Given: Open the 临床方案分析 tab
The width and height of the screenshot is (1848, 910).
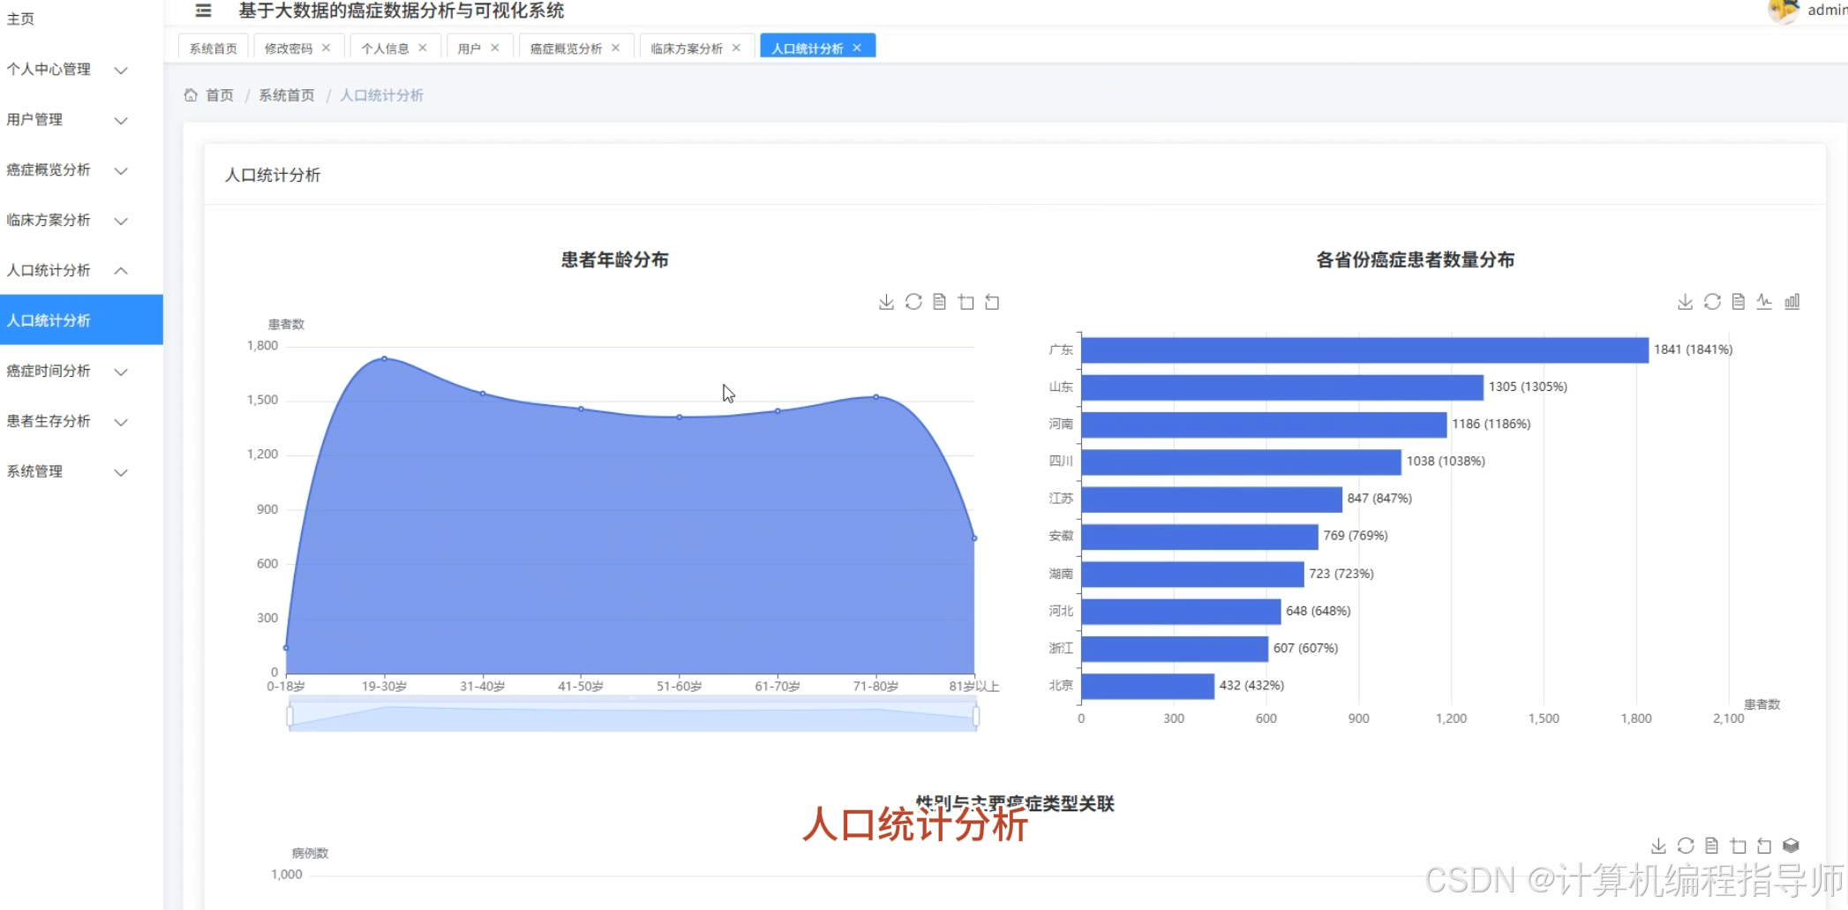Looking at the screenshot, I should coord(686,48).
